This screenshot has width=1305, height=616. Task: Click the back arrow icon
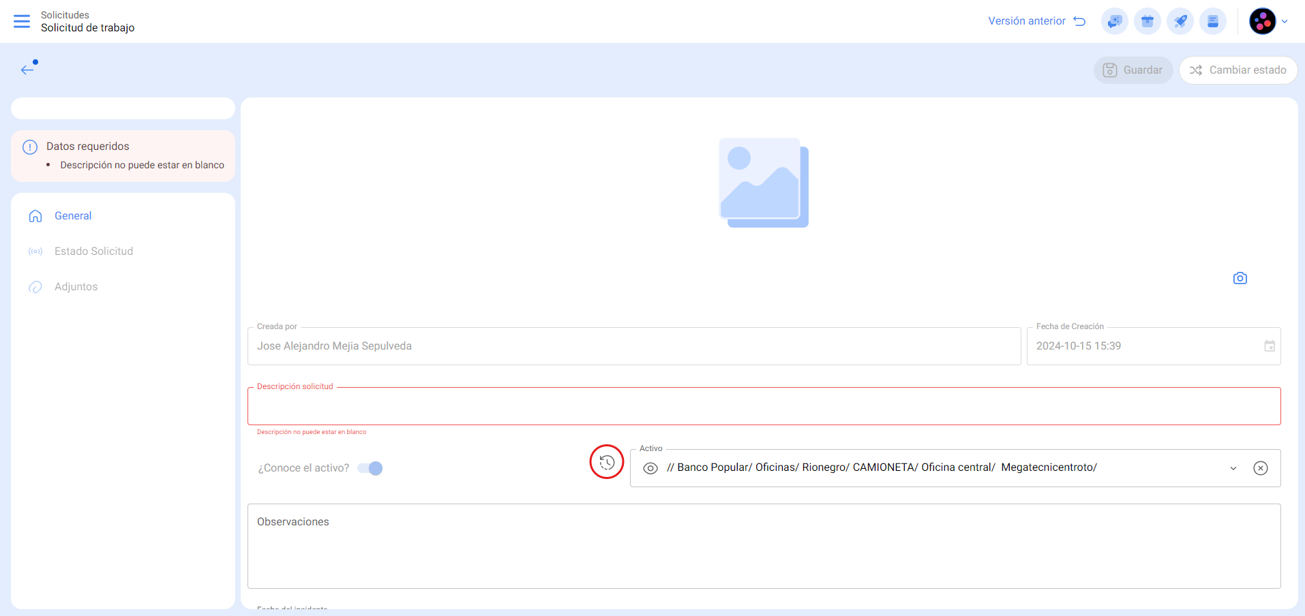tap(27, 70)
